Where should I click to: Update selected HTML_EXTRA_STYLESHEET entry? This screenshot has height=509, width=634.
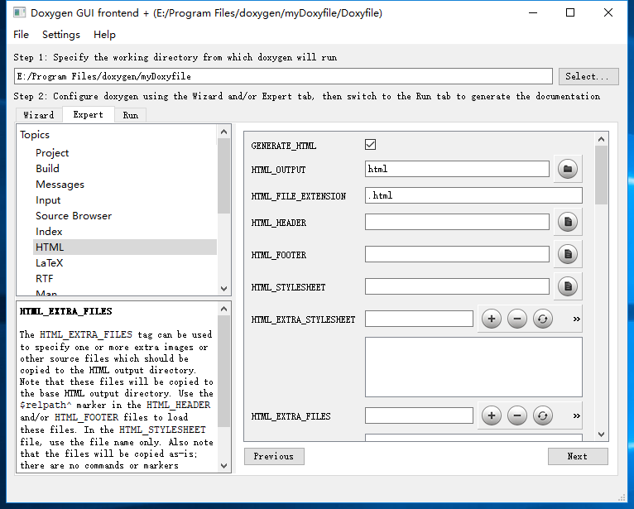[x=543, y=319]
